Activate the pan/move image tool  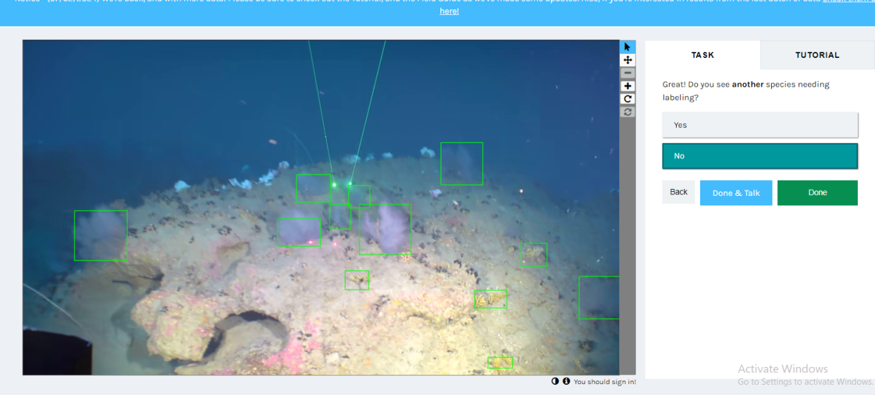point(628,60)
